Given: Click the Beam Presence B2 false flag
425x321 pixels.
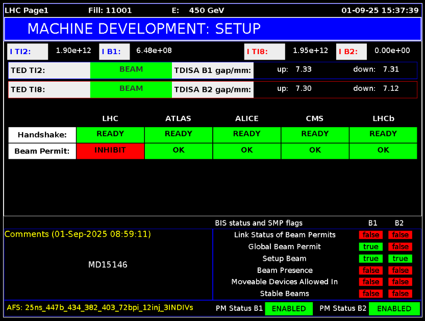Looking at the screenshot, I should click(400, 270).
